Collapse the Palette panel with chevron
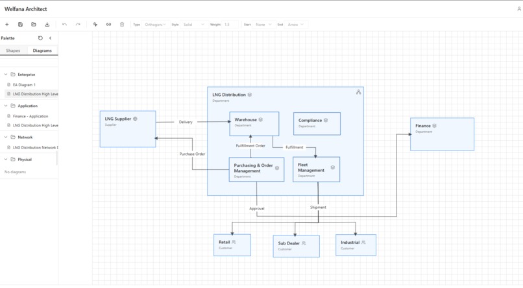Screen dimensions: 523x288 pyautogui.click(x=51, y=38)
